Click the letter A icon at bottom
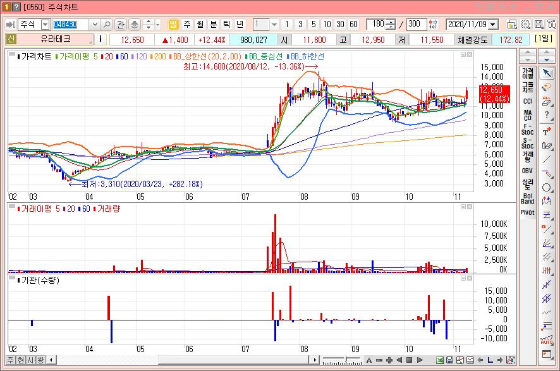The width and height of the screenshot is (560, 371). click(369, 360)
